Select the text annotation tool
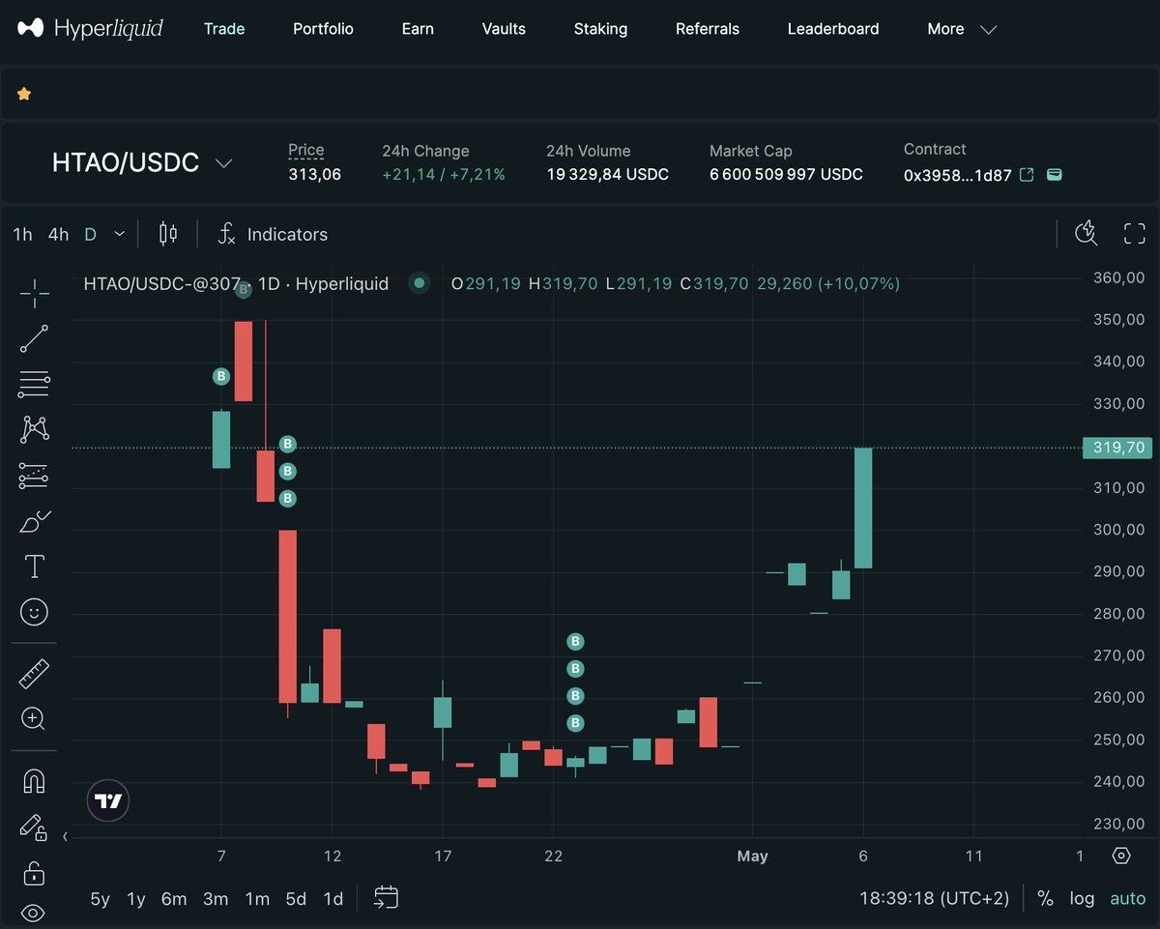The width and height of the screenshot is (1160, 929). (x=35, y=566)
